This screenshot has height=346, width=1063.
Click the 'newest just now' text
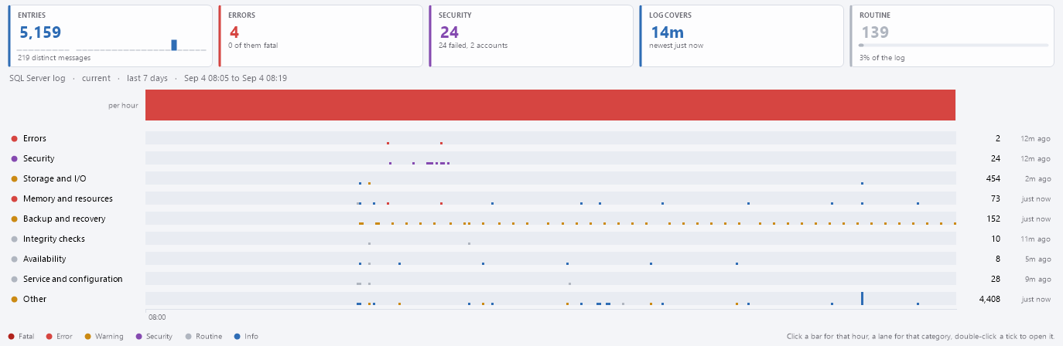point(676,46)
